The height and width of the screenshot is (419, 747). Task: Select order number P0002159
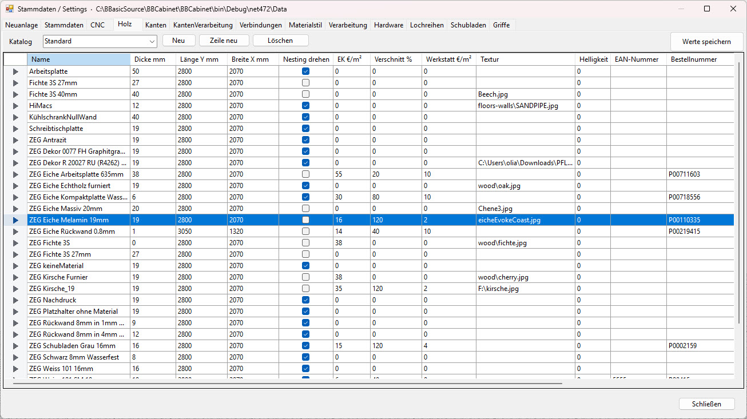tap(700, 346)
